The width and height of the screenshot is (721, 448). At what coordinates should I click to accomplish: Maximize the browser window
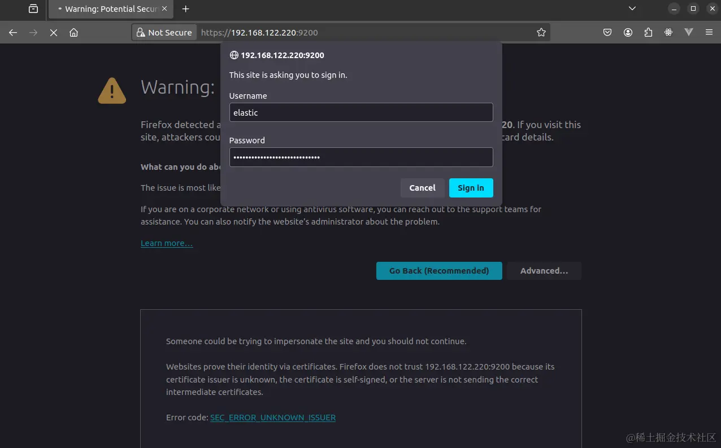[693, 8]
